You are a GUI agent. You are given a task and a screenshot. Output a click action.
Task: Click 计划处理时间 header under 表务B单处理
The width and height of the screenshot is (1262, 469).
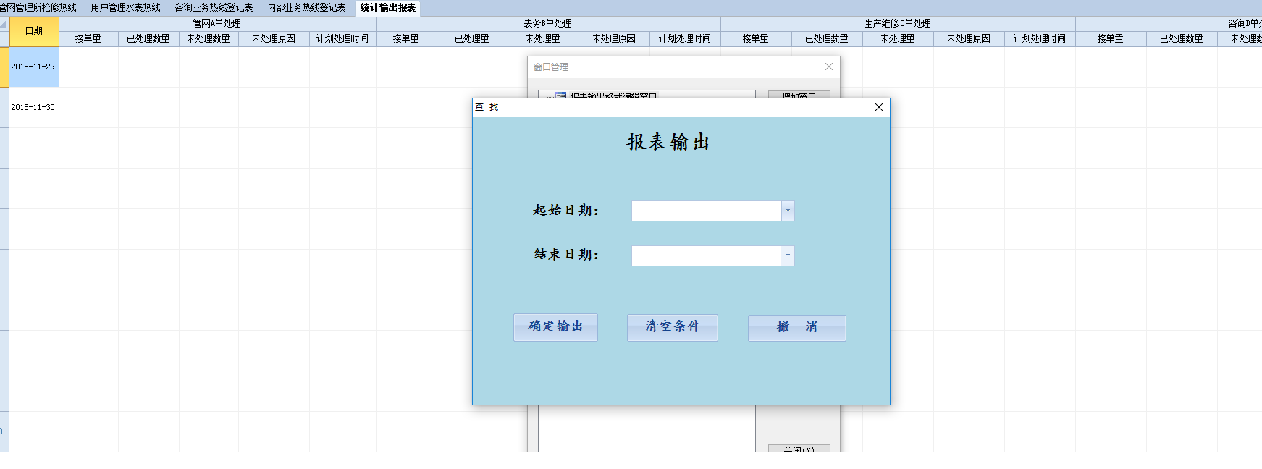point(685,39)
